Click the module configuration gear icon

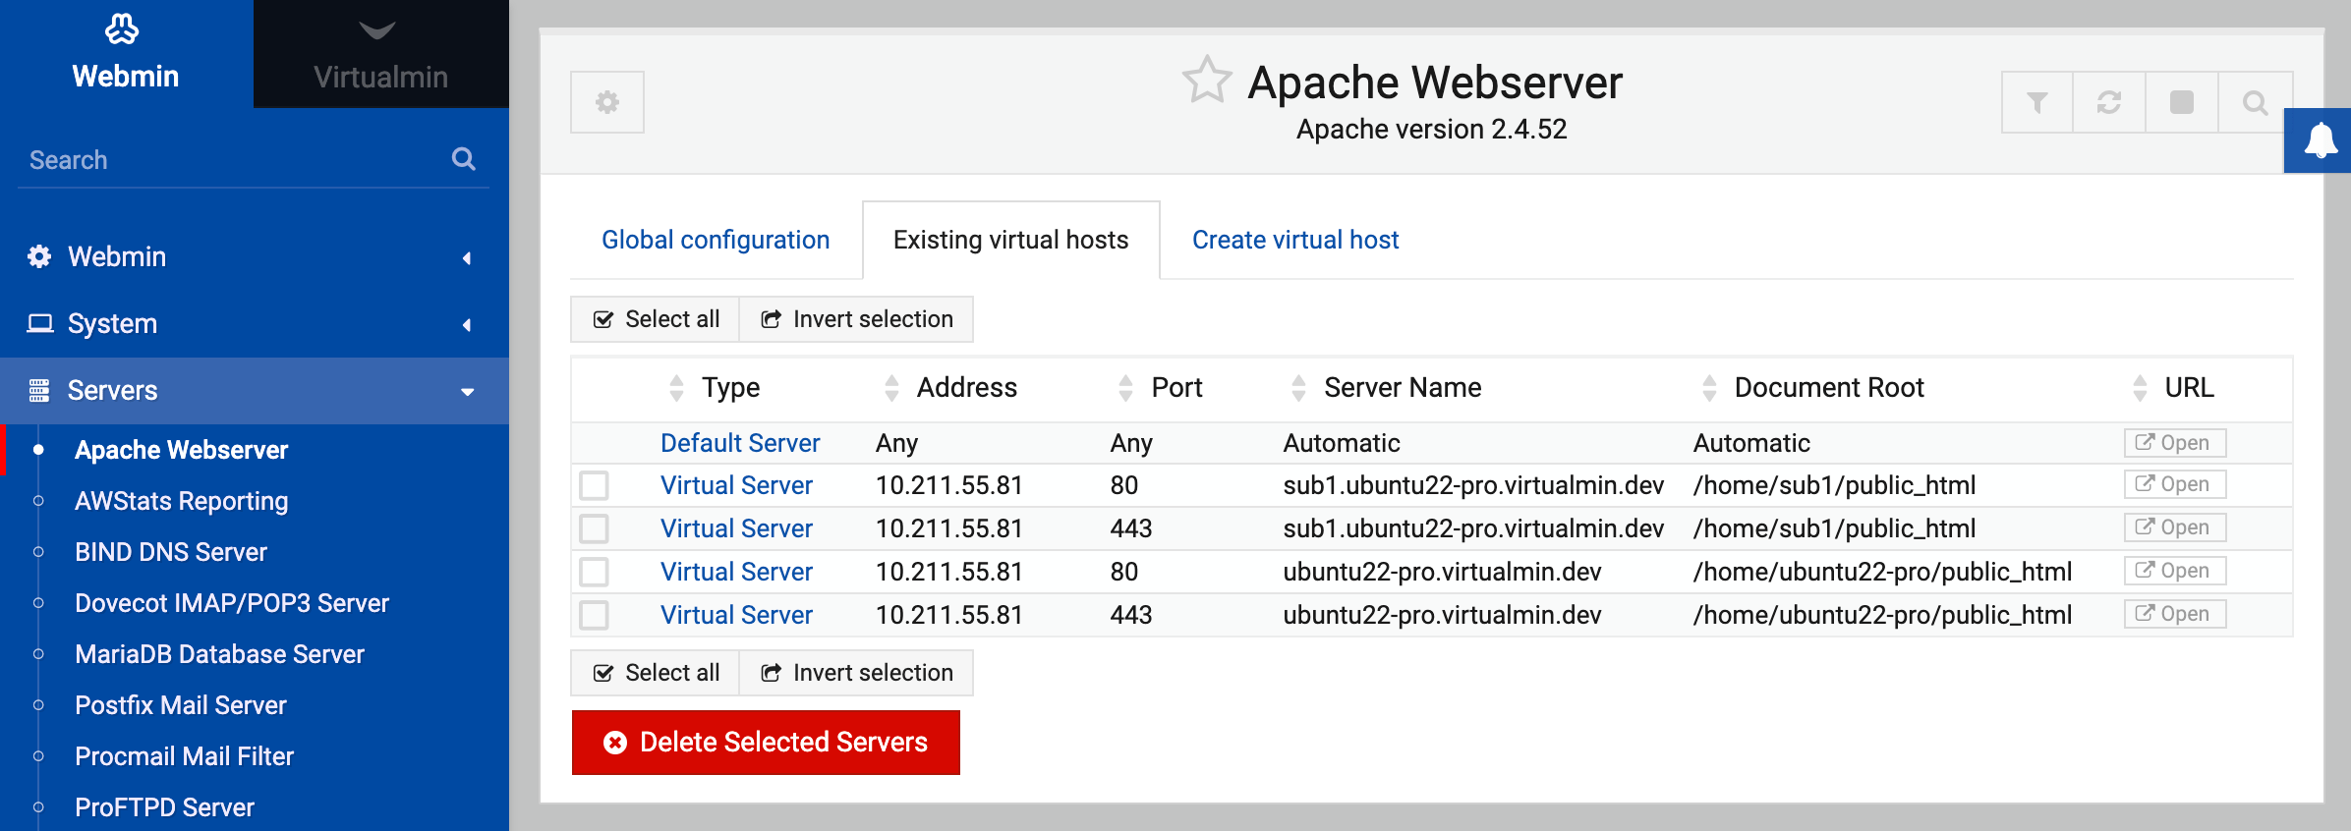[607, 102]
